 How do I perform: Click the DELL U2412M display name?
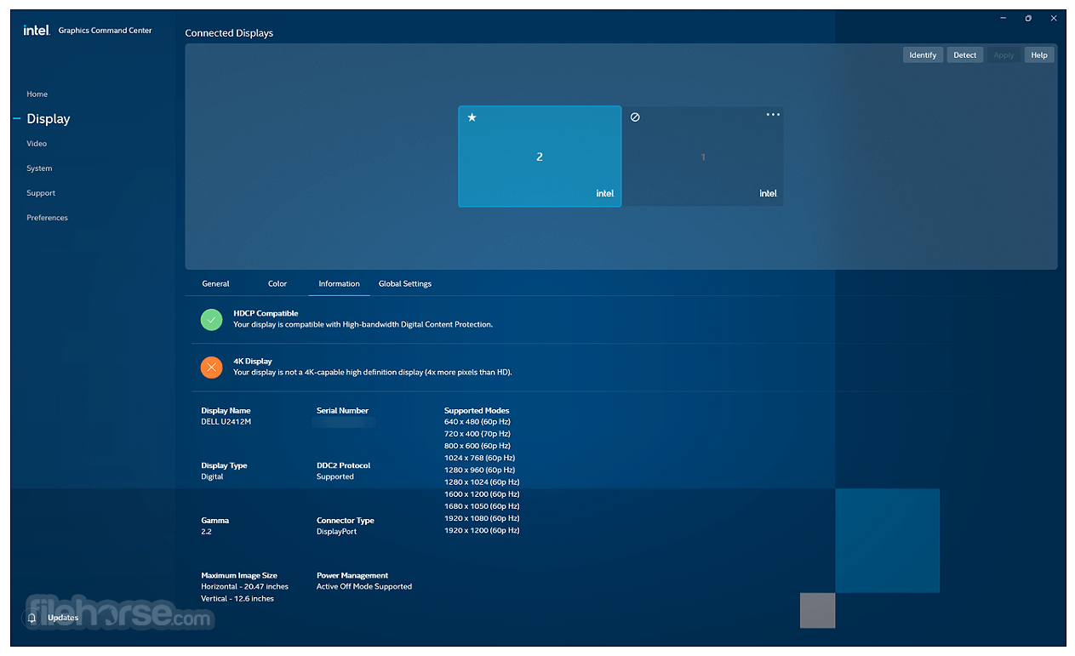226,422
